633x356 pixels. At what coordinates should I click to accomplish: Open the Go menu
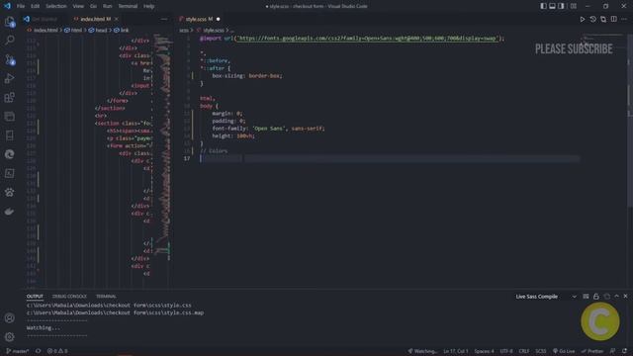coord(93,6)
